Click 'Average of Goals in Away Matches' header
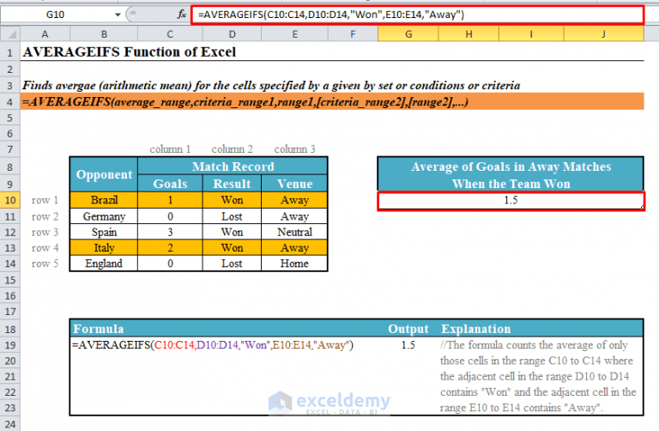 [x=511, y=175]
